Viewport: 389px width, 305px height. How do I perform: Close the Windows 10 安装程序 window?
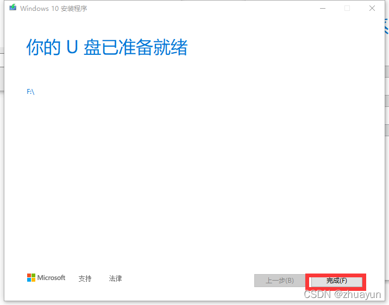coord(372,9)
